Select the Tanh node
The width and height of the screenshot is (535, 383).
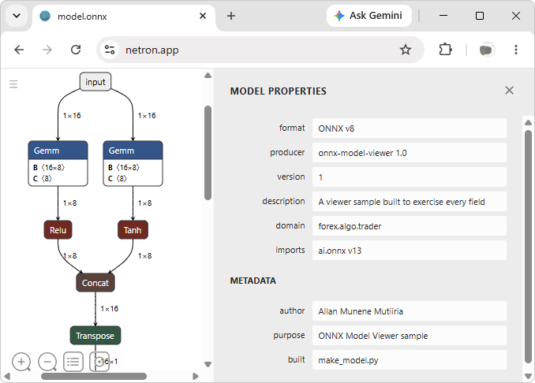pyautogui.click(x=133, y=230)
